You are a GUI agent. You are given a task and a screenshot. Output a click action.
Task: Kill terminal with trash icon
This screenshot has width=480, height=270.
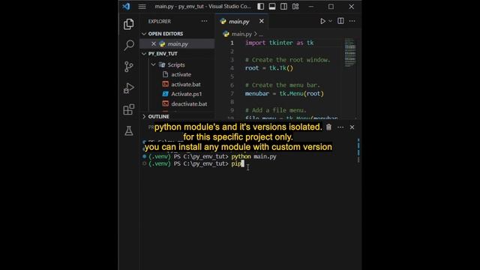tap(328, 127)
